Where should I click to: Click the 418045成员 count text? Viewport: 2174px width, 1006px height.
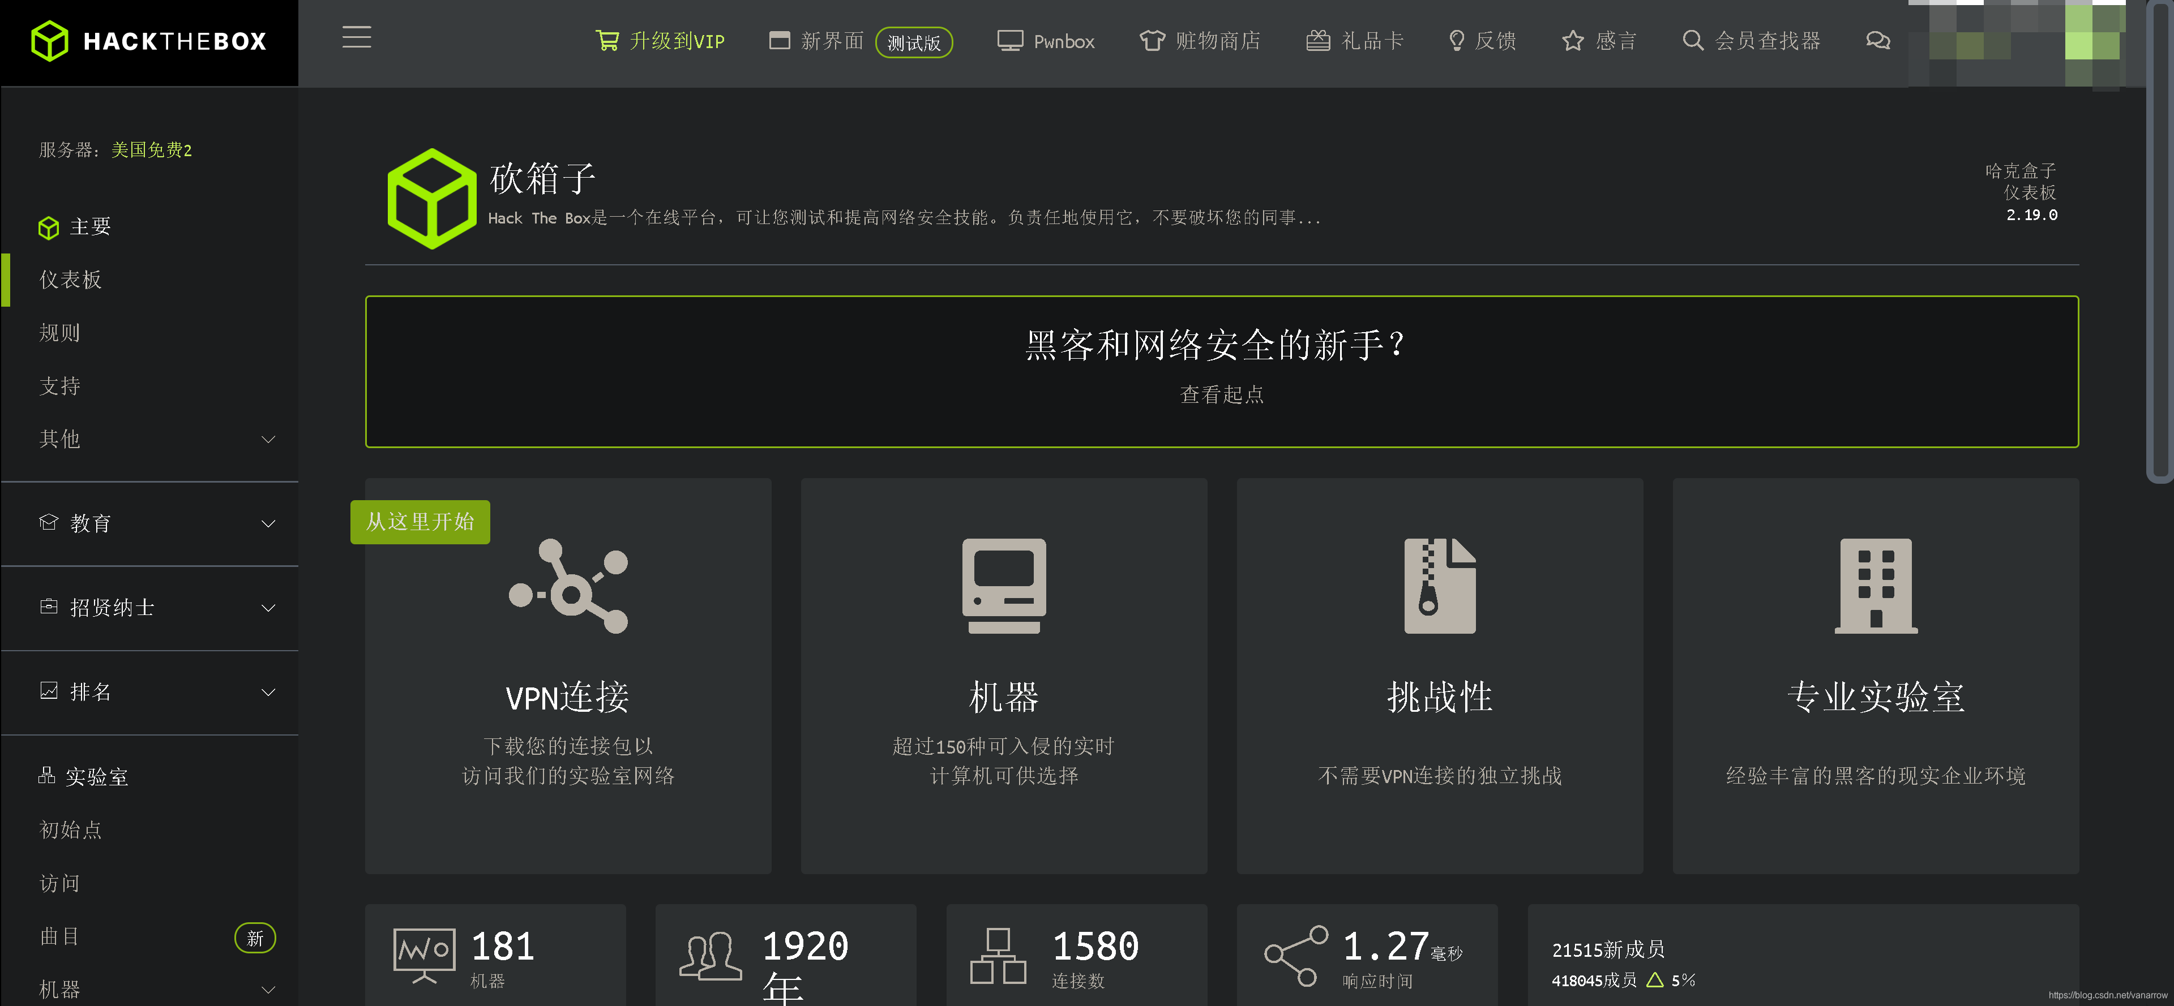pos(1593,980)
